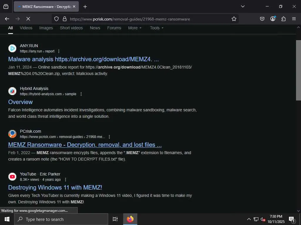The width and height of the screenshot is (301, 225).
Task: Click the Hybrid Analysis site favicon
Action: [12, 91]
